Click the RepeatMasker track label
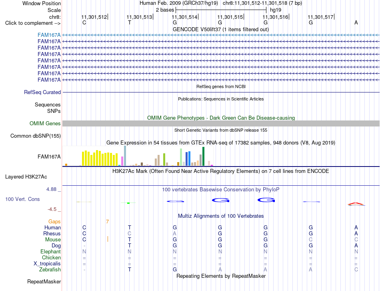Image resolution: width=380 pixels, height=291 pixels. (x=44, y=281)
